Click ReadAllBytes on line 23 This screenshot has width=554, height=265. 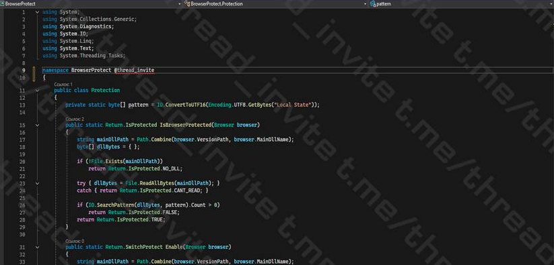tap(156, 183)
